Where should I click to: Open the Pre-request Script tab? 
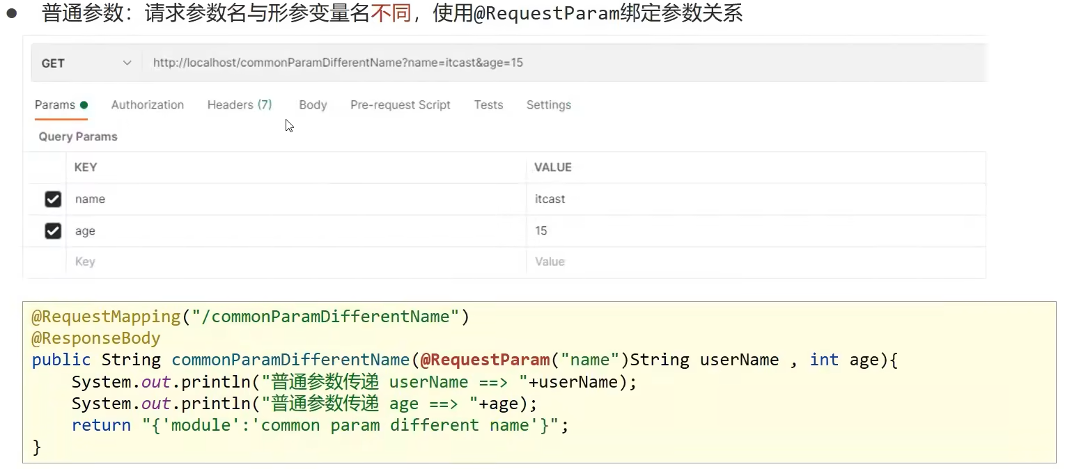point(401,105)
